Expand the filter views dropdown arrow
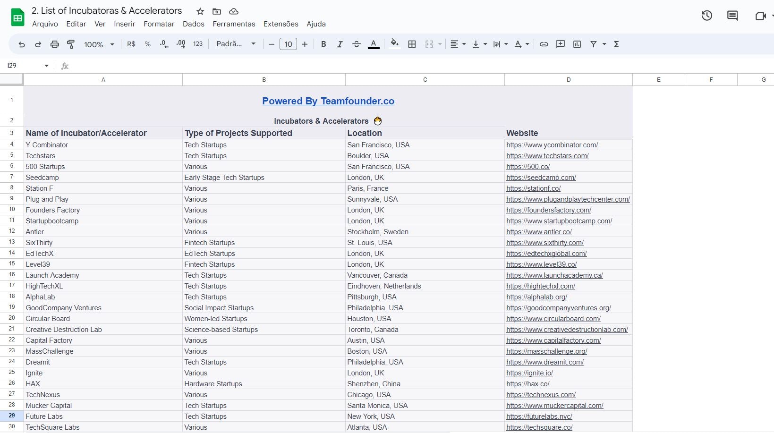The image size is (774, 433). (x=604, y=44)
